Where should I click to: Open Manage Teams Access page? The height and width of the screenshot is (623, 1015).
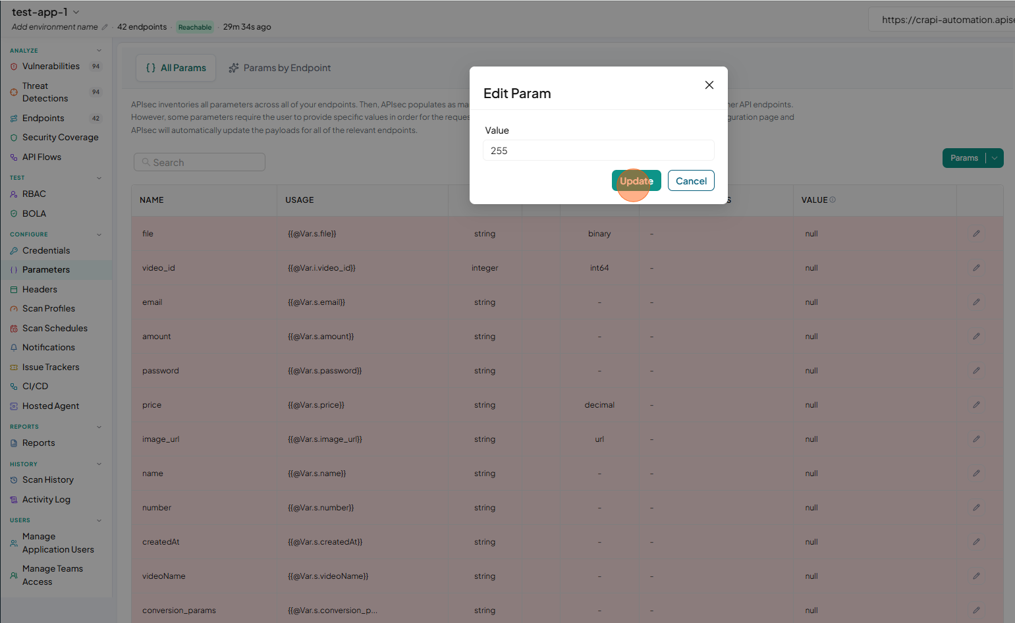53,576
